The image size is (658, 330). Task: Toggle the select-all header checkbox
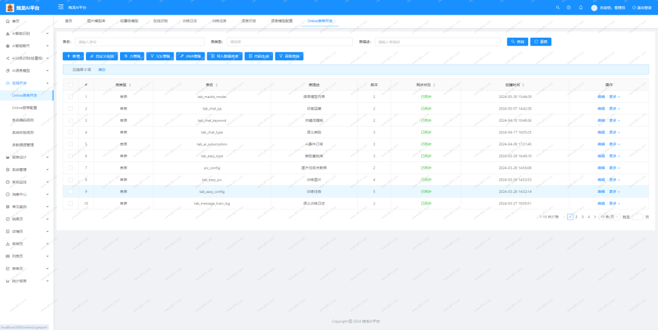[x=71, y=85]
